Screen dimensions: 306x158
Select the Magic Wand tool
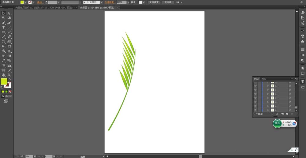pos(3,18)
